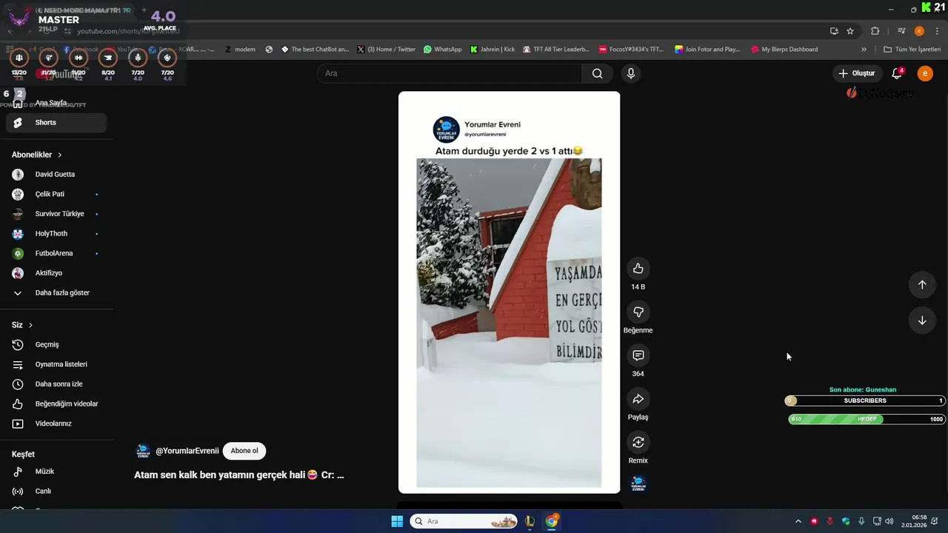Show more bookmarks with double chevron
Viewport: 948px width, 533px height.
click(864, 50)
